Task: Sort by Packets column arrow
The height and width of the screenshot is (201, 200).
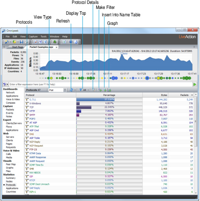Action: [192, 95]
